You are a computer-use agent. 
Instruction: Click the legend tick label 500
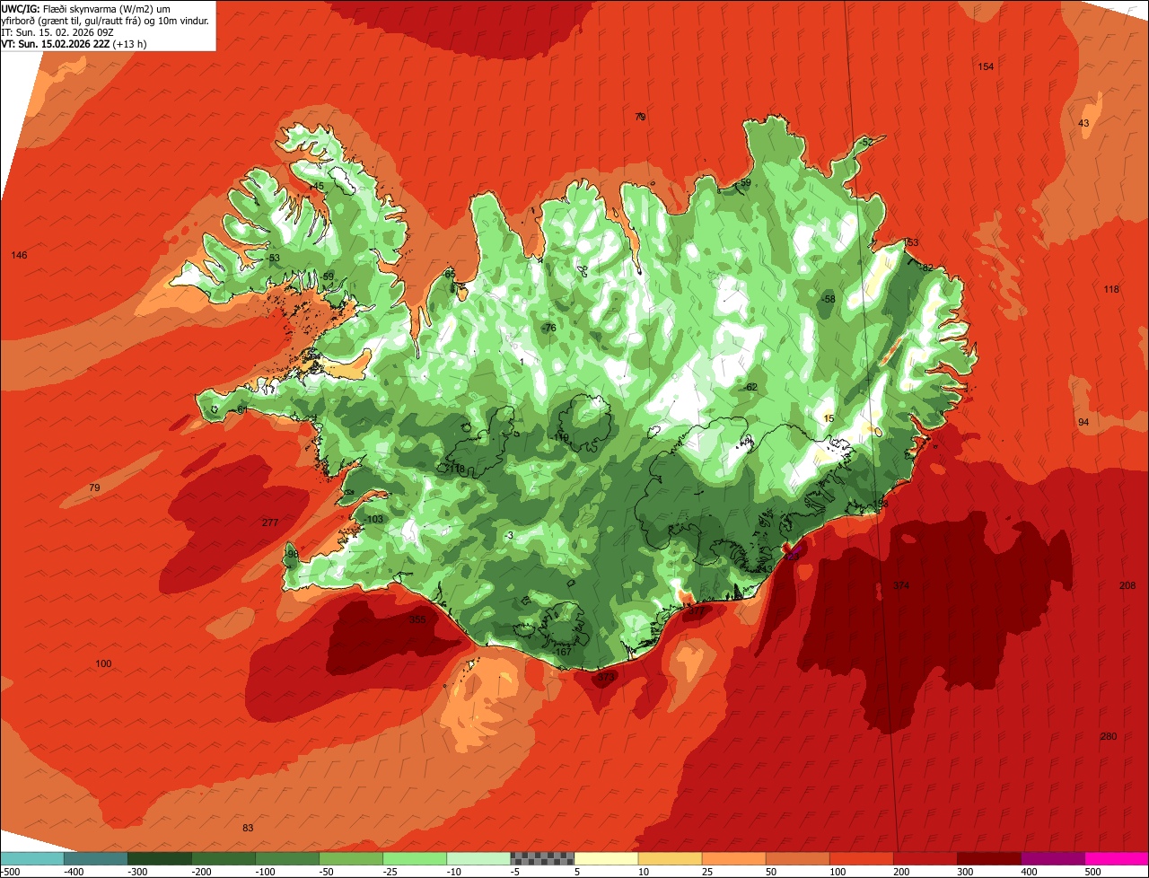[x=1092, y=871]
